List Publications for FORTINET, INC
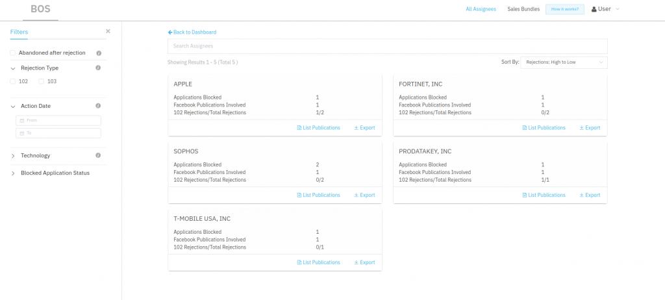This screenshot has width=665, height=300. (544, 128)
